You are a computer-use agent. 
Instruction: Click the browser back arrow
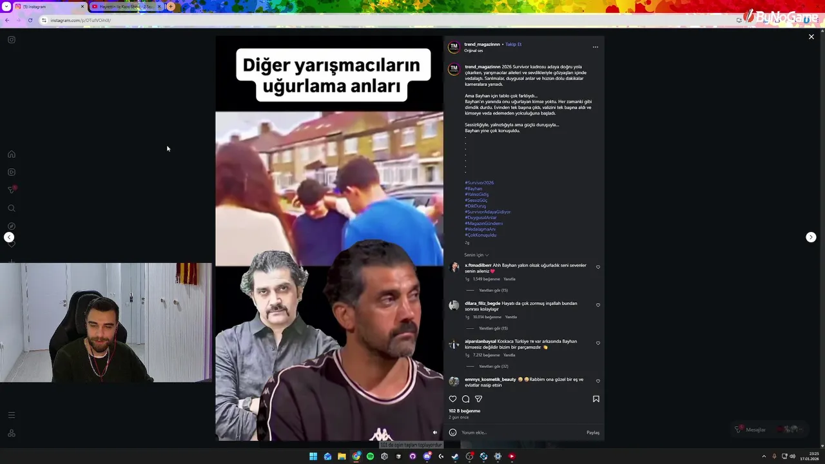pos(7,20)
